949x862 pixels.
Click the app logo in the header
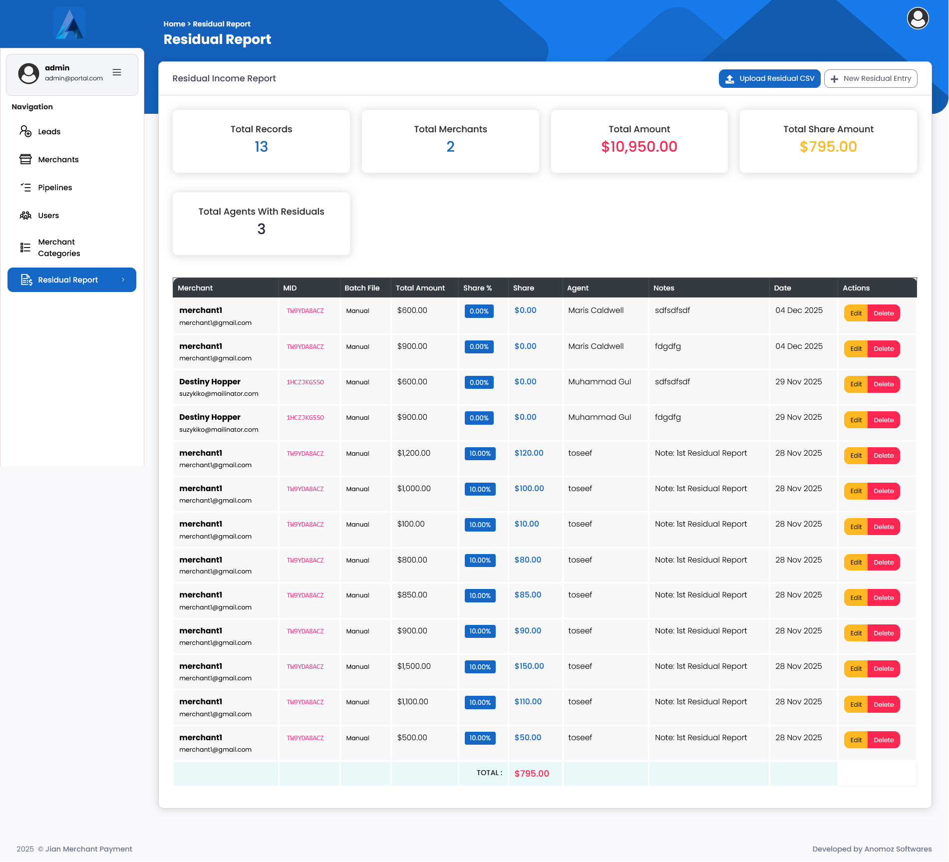tap(69, 24)
